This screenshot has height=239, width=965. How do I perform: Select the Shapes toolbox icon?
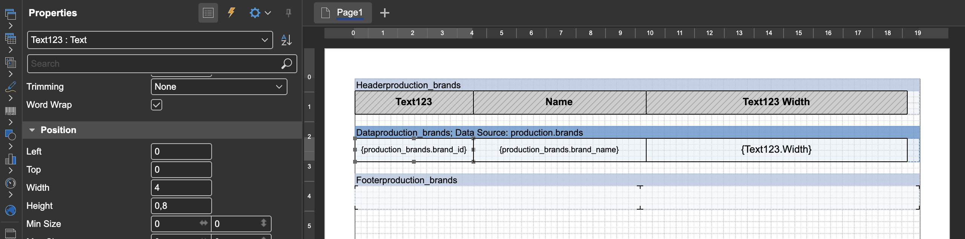coord(11,135)
